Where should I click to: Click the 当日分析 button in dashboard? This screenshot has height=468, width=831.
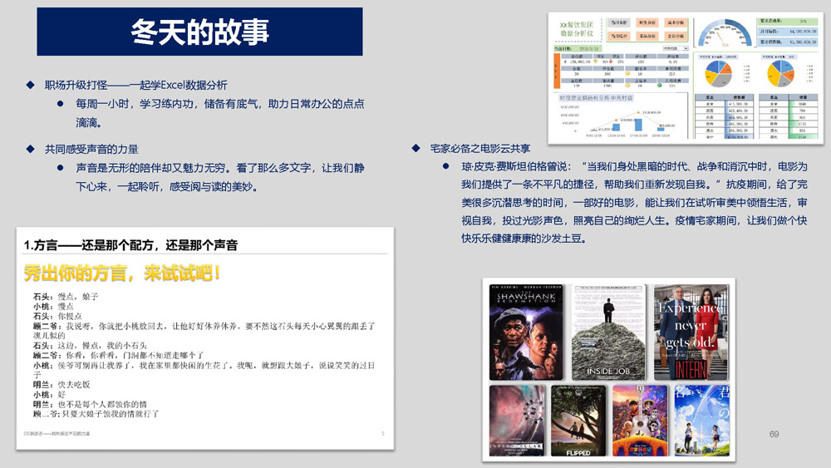pos(618,22)
